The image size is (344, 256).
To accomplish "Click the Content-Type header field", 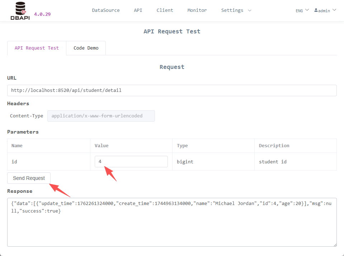I will [101, 116].
